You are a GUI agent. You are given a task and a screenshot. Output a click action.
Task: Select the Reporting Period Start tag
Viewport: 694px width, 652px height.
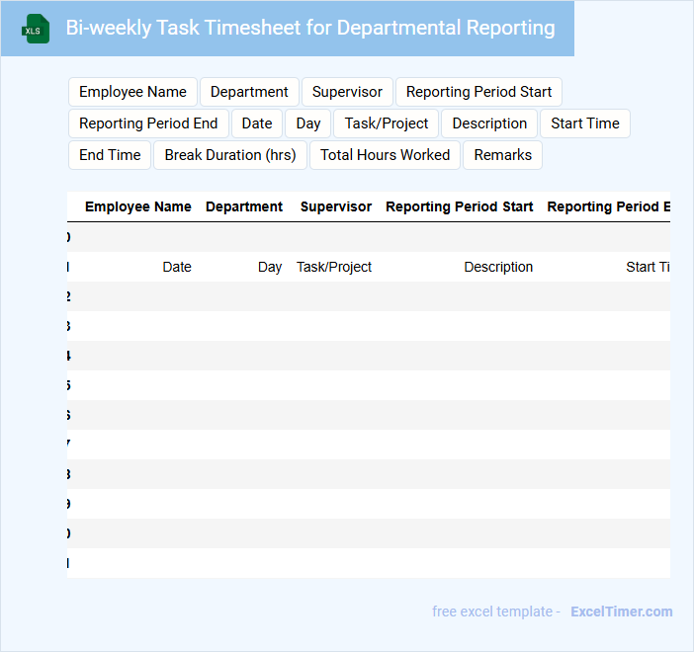pyautogui.click(x=478, y=92)
